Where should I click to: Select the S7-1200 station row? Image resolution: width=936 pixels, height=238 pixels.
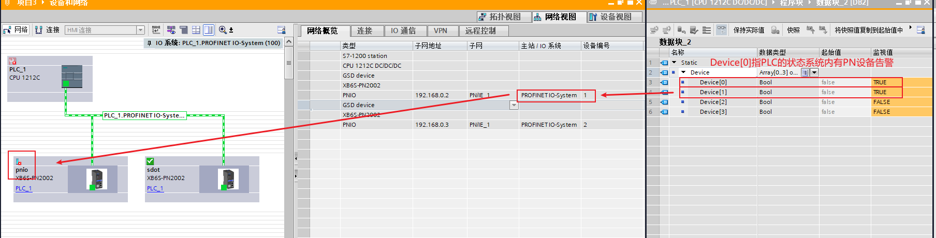point(471,56)
